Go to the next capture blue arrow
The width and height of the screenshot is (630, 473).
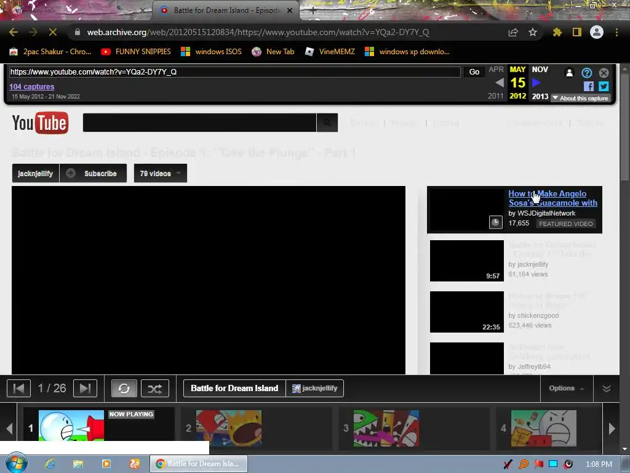click(536, 83)
